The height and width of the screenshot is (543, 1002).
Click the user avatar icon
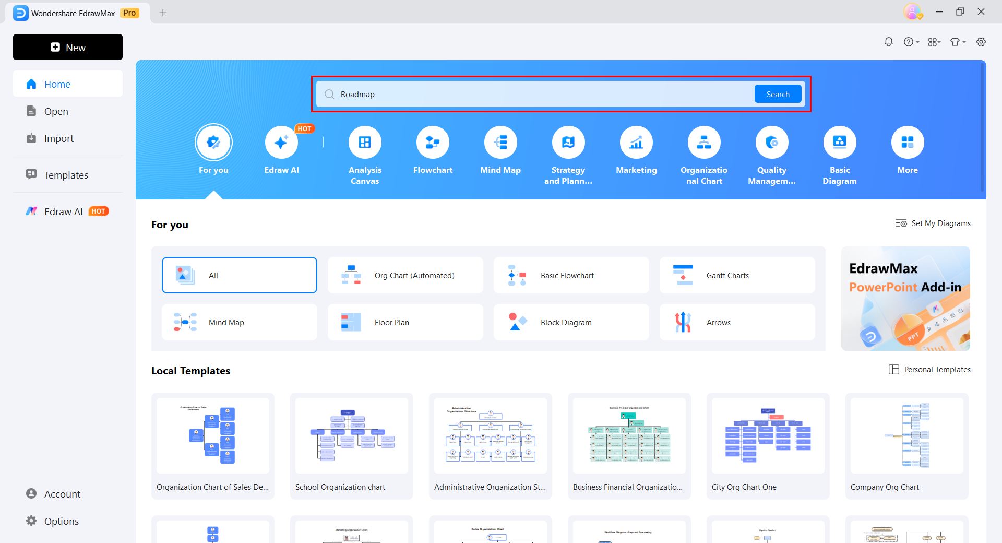(912, 12)
